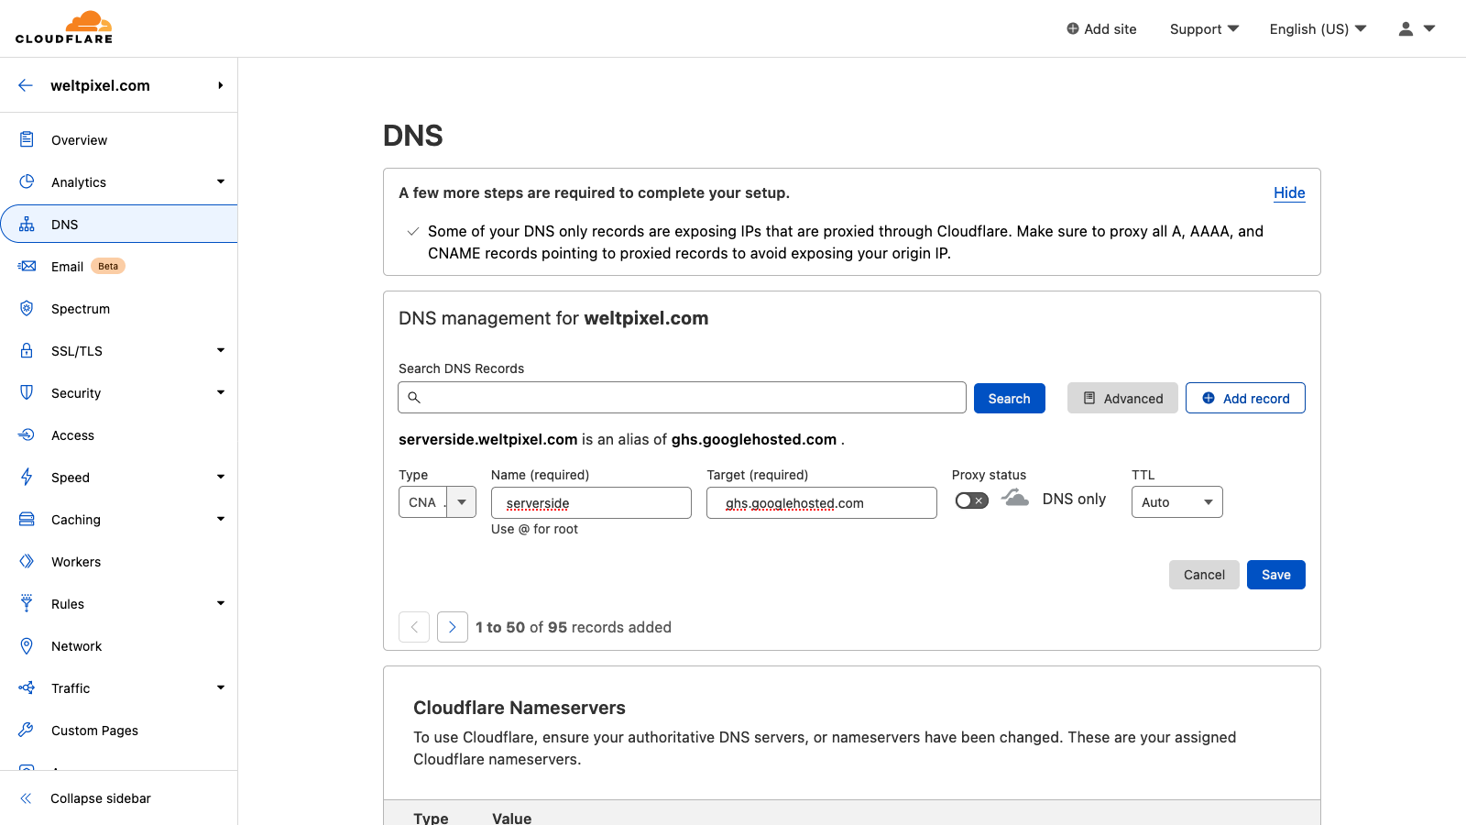Go to the Network section
Image resolution: width=1466 pixels, height=825 pixels.
pyautogui.click(x=76, y=646)
